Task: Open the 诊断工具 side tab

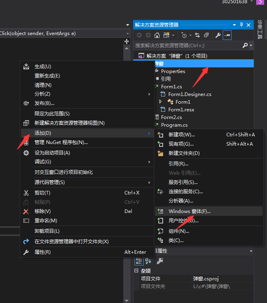Action: [x=260, y=29]
